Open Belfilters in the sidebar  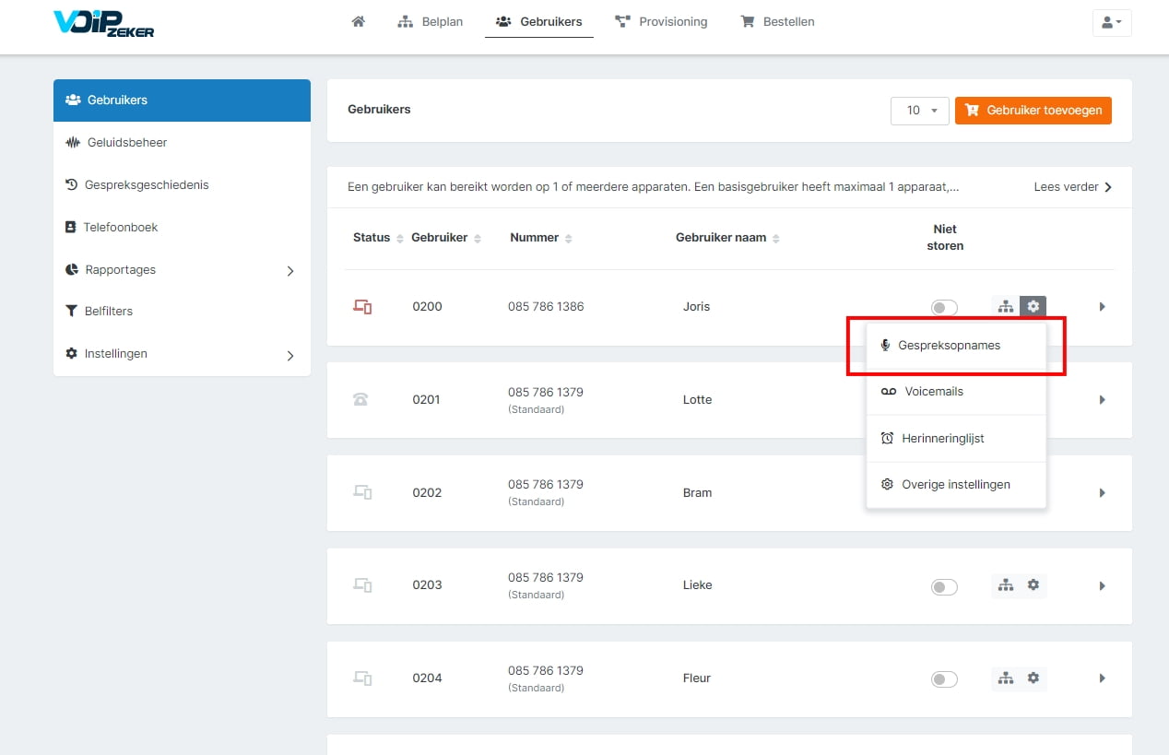182,312
